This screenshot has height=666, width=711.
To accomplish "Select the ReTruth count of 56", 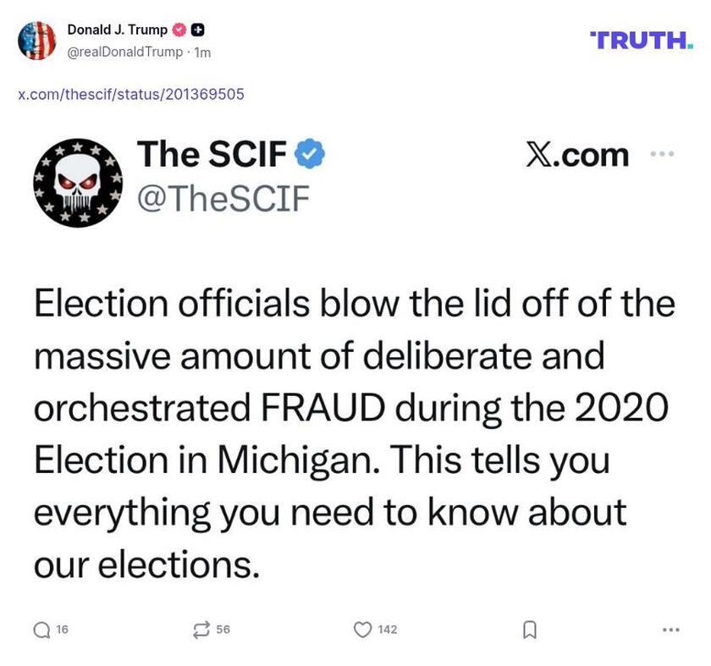I will 222,630.
